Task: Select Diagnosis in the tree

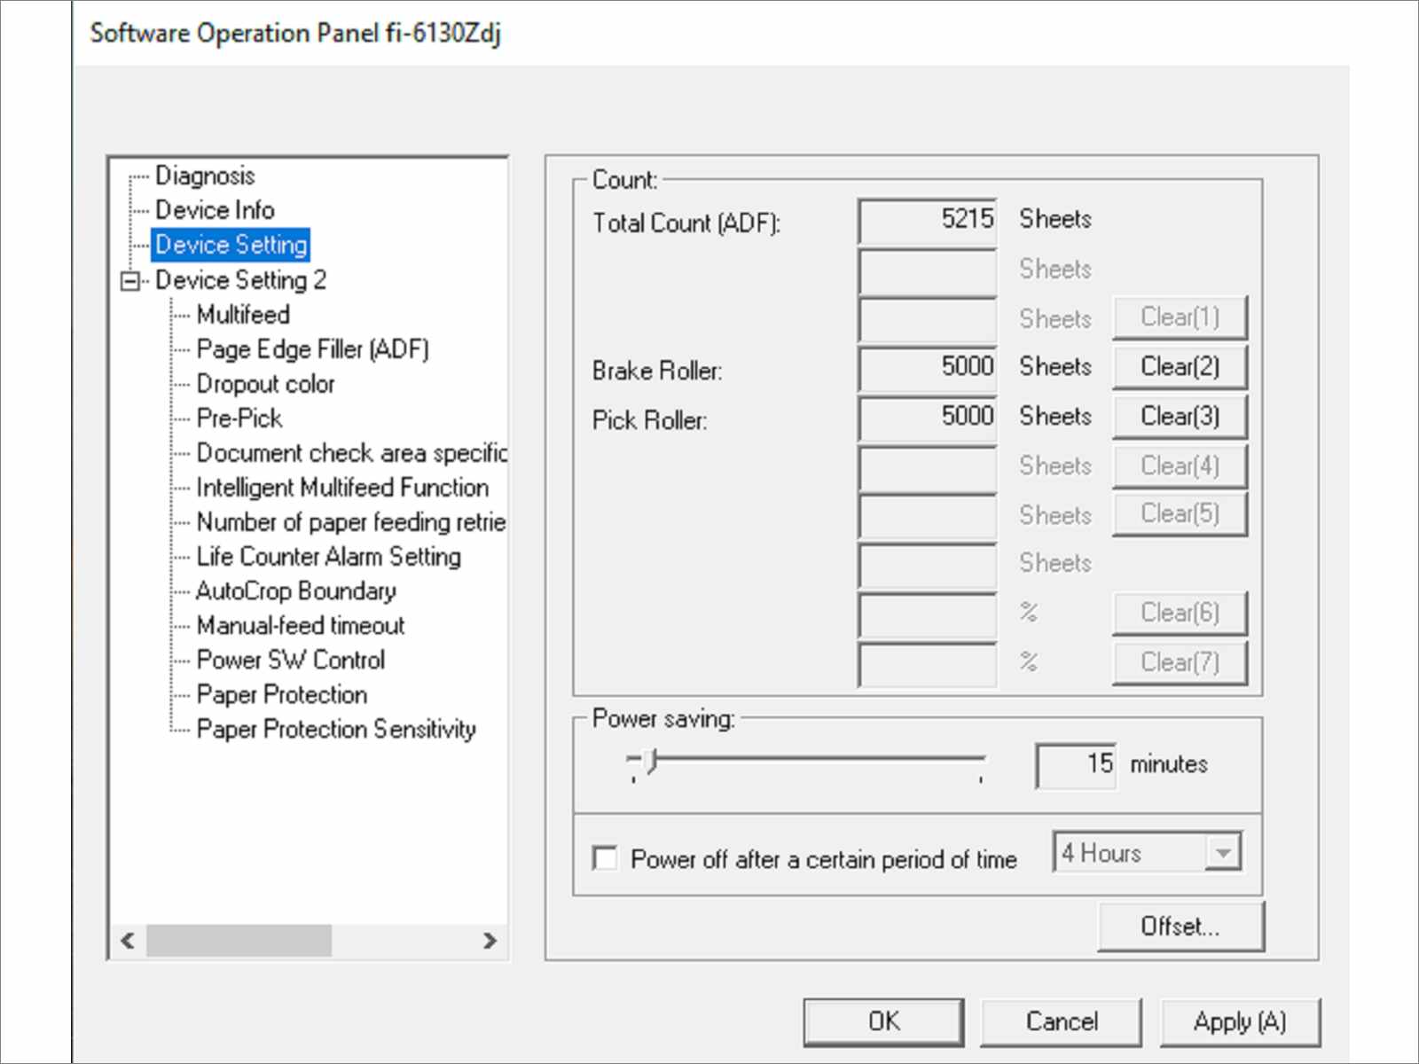Action: (x=205, y=176)
